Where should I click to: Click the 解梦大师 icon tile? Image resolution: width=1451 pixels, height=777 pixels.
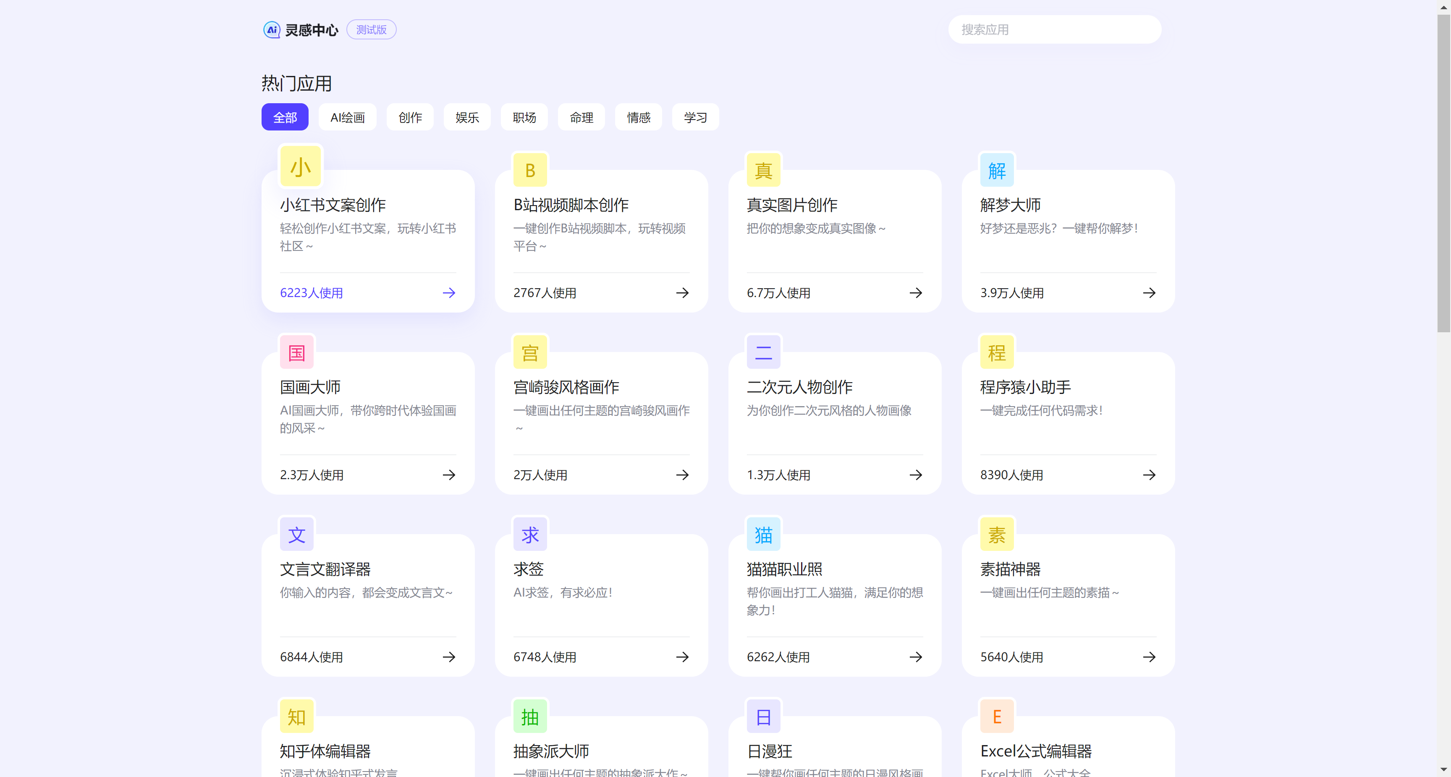(x=997, y=170)
